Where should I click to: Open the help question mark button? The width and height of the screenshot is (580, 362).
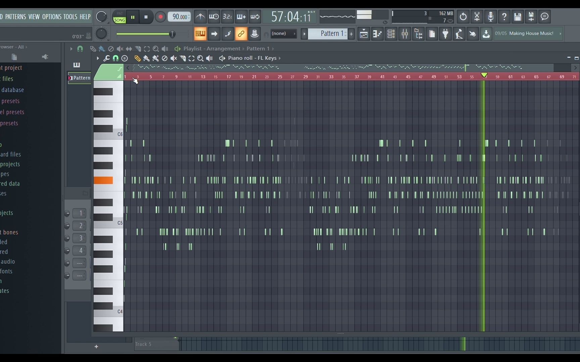click(504, 16)
